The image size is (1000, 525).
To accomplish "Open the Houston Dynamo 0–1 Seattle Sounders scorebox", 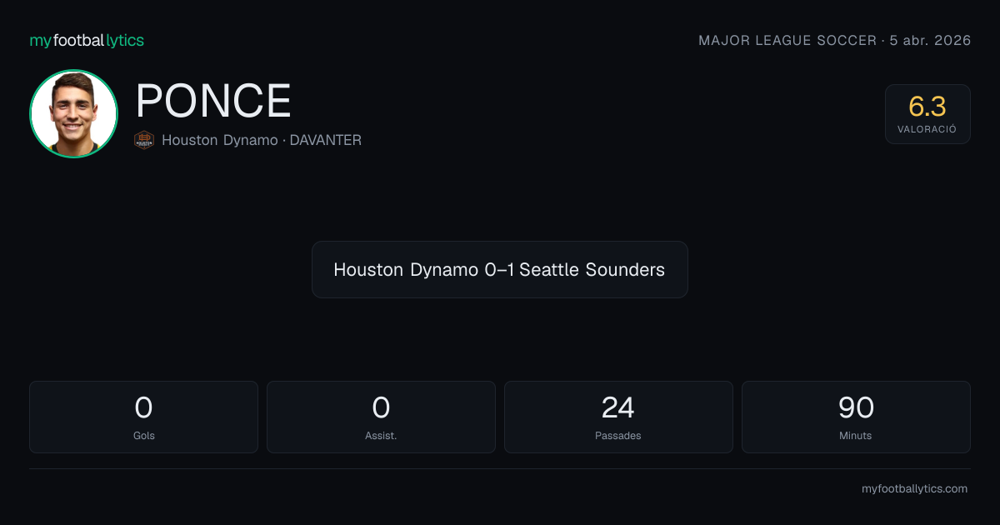I will coord(500,269).
